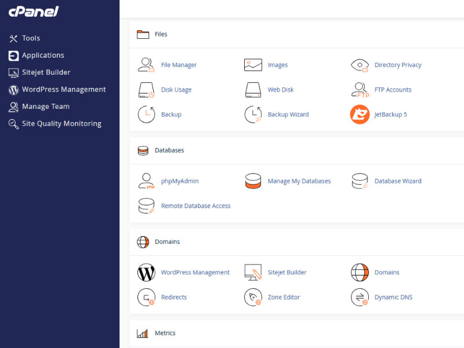This screenshot has height=348, width=464.
Task: Open the Backup clock icon
Action: click(x=146, y=114)
